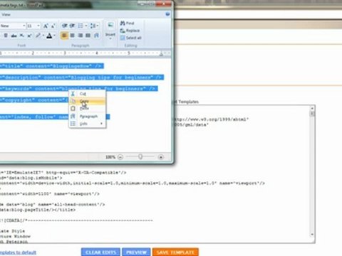Click the Increase indent icon
Screen dimensions: 342x256
point(72,26)
